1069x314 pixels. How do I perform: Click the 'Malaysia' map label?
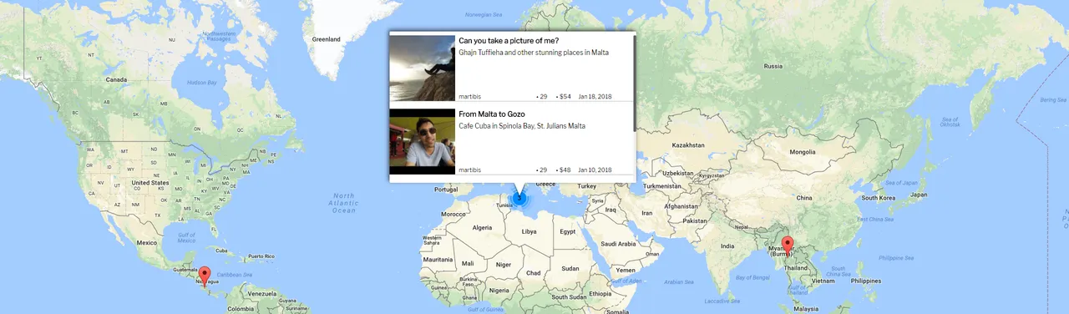[x=806, y=308]
